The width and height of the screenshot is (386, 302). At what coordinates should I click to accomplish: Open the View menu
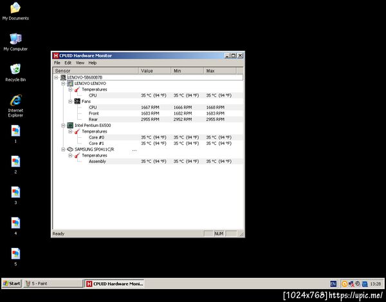[x=80, y=63]
